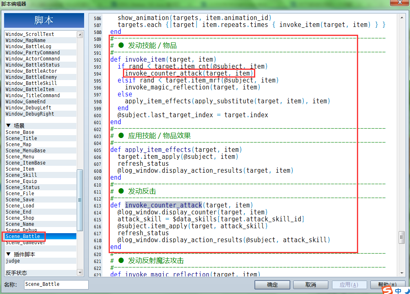
Task: Open the Scene_Title script
Action: pos(40,138)
